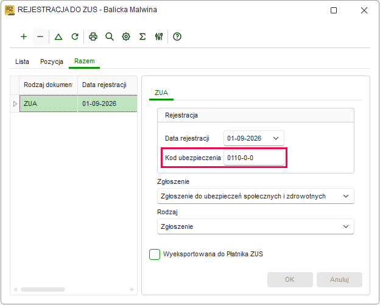Open the Data rejestracji date dropdown

click(276, 138)
